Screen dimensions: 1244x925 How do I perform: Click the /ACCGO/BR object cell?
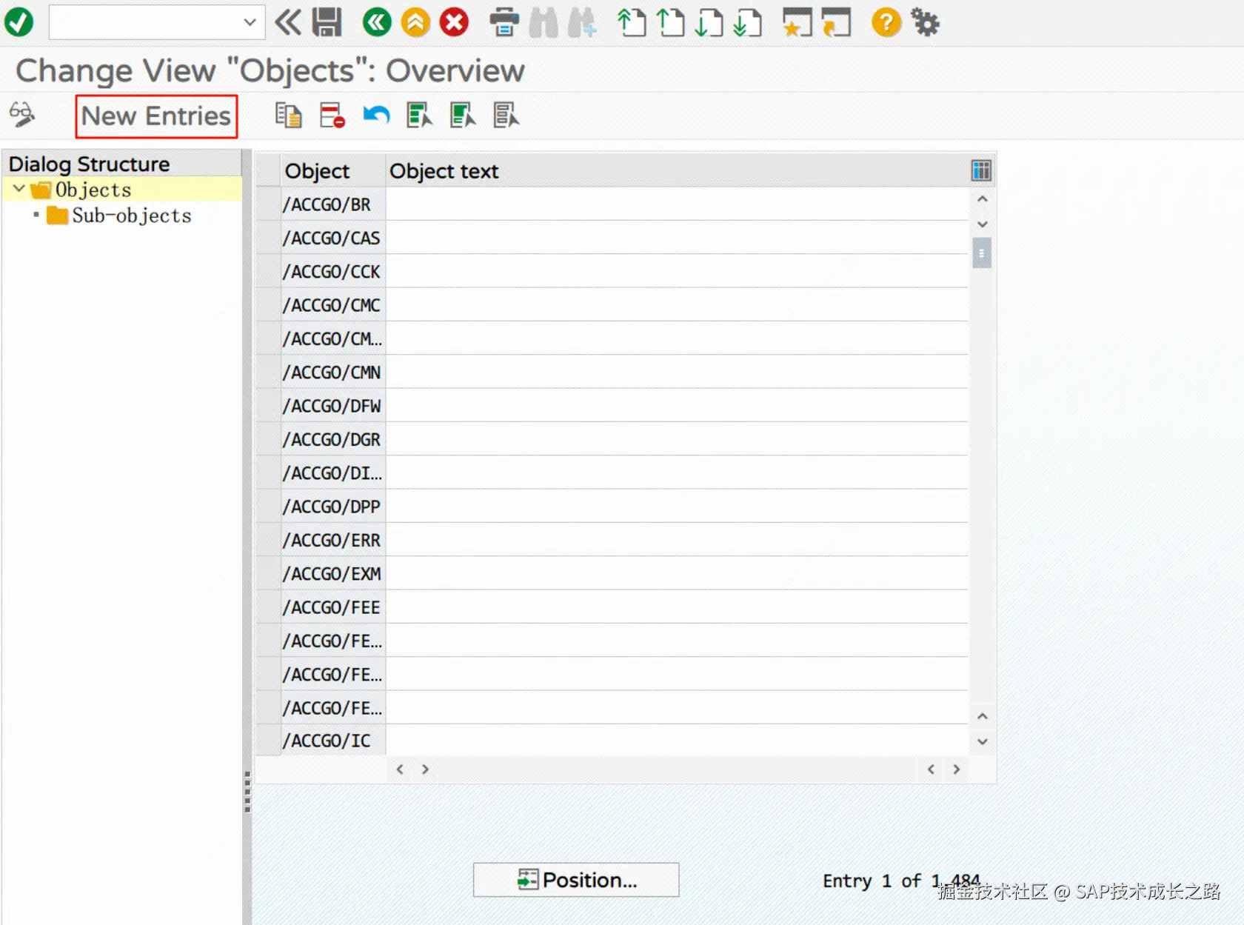click(333, 204)
